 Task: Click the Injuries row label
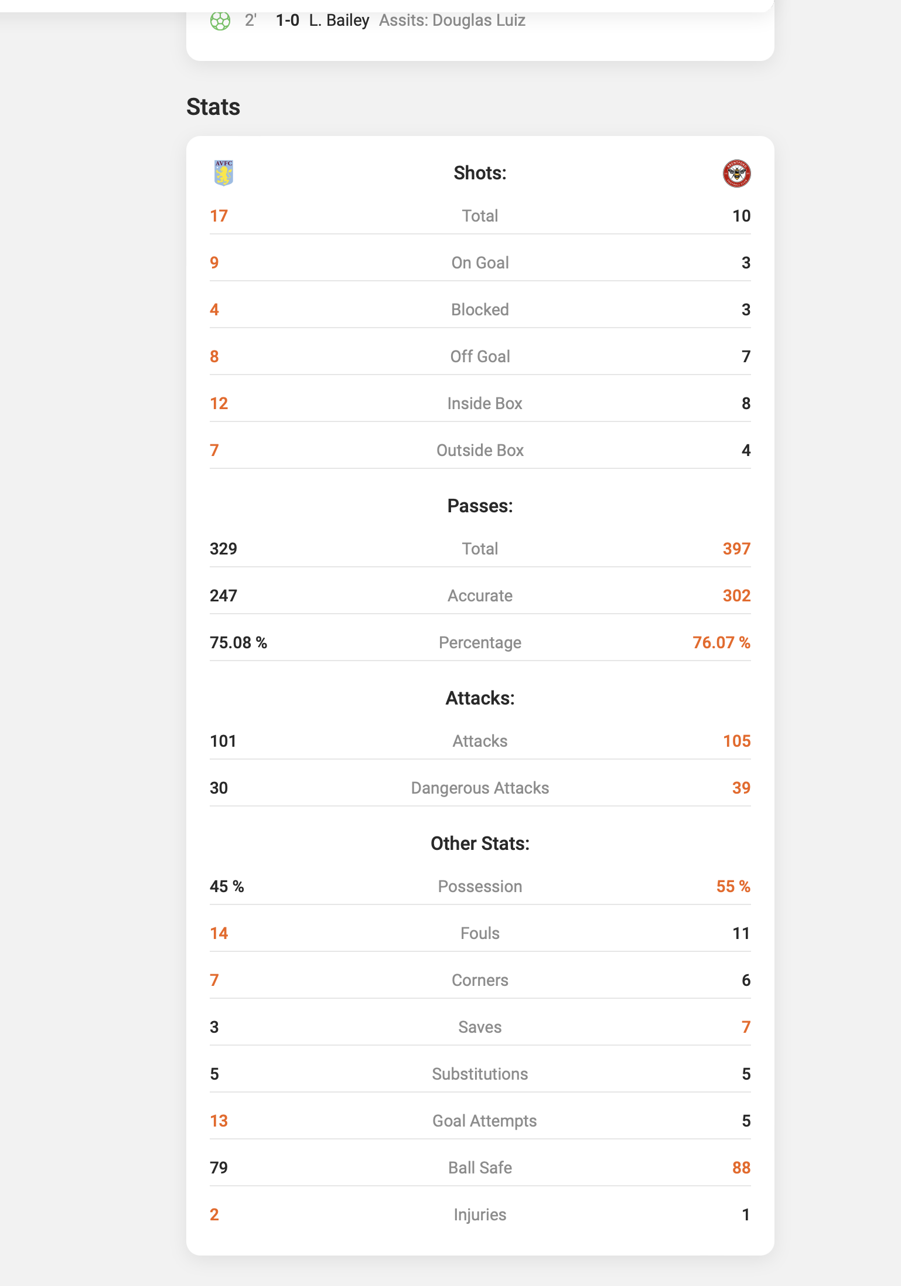coord(480,1214)
